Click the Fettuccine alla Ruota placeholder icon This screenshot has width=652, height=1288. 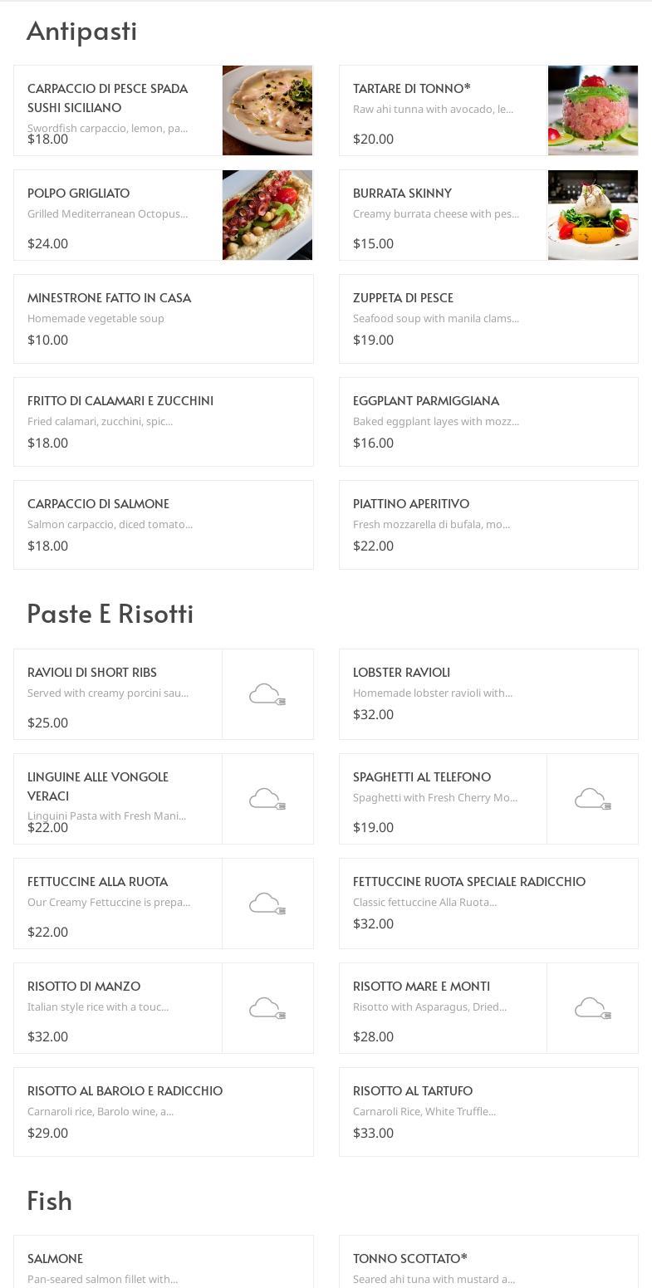click(267, 904)
